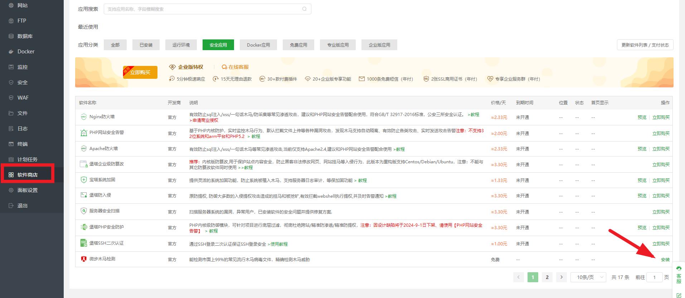The image size is (685, 298).
Task: Click the 堡塔防入侵 app icon
Action: [83, 195]
